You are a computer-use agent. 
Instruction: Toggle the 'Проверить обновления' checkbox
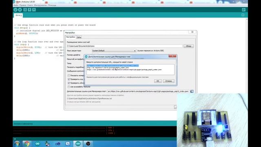[69, 83]
